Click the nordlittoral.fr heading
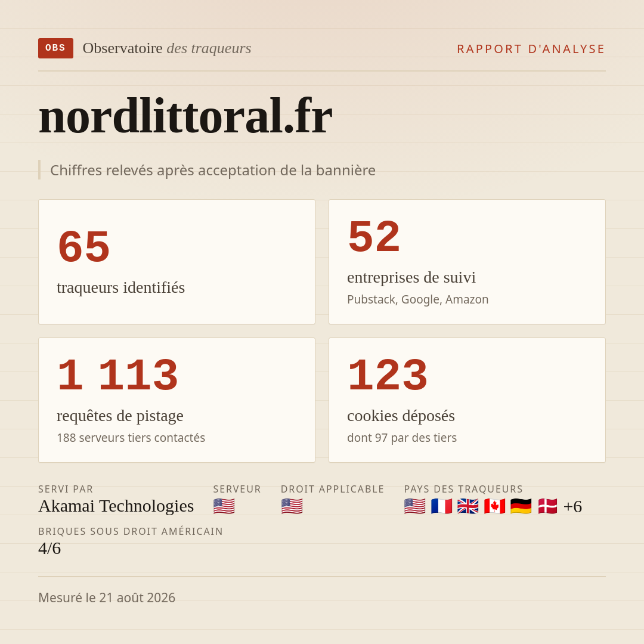644x644 pixels. click(185, 116)
